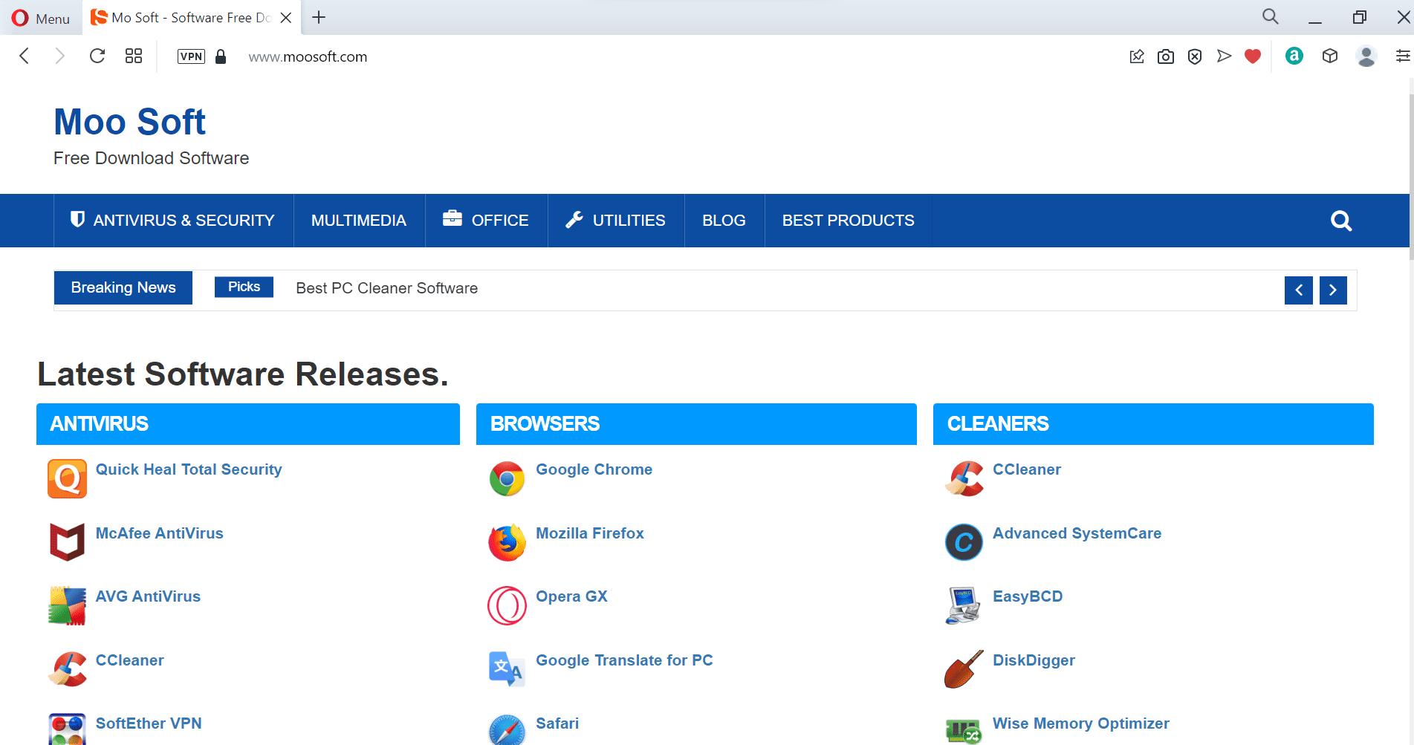Open the Office menu
Screen dimensions: 1414x745
[x=486, y=221]
